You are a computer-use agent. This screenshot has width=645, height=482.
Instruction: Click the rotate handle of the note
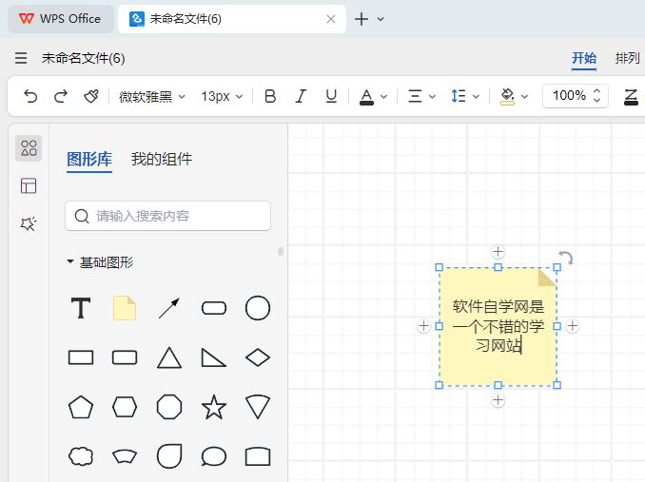pos(566,258)
